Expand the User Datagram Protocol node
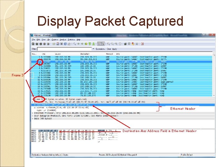This screenshot has height=167, width=223. [x=33, y=116]
